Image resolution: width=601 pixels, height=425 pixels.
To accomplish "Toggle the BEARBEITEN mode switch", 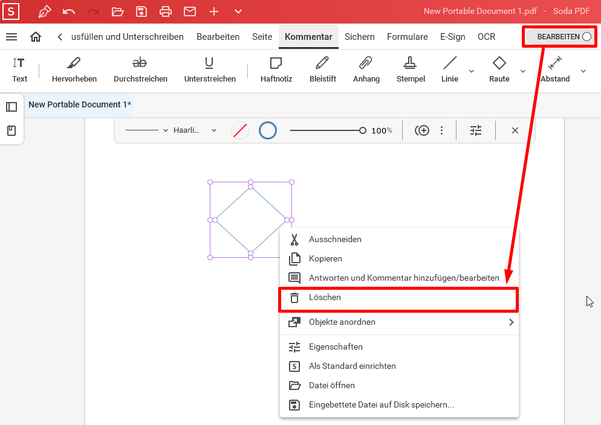I will click(x=560, y=37).
